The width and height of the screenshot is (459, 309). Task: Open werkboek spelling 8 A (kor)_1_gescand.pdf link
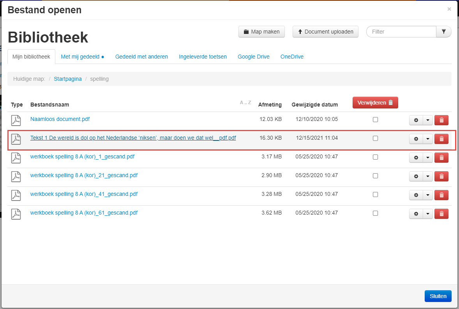pos(82,156)
